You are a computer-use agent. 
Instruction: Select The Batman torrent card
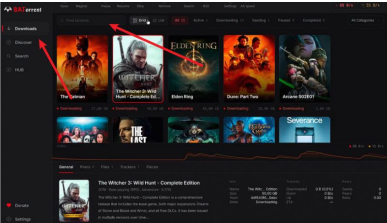tap(82, 69)
